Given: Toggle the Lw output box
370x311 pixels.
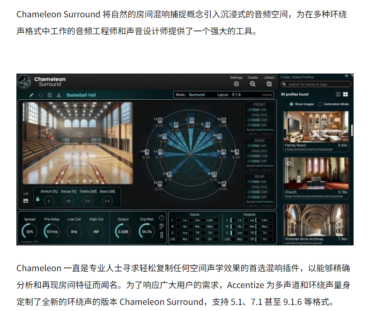Looking at the screenshot, I should [258, 220].
